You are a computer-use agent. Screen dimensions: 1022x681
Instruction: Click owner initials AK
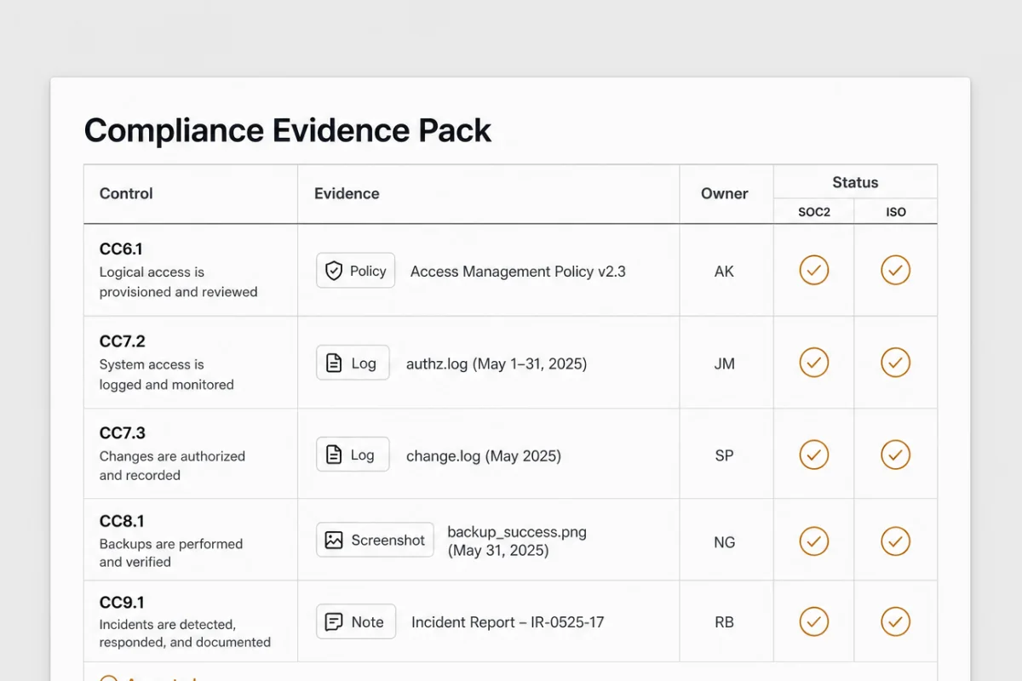[724, 272]
